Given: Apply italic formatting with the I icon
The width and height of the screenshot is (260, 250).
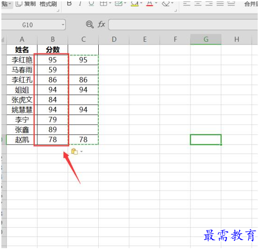Looking at the screenshot, I should (x=80, y=4).
